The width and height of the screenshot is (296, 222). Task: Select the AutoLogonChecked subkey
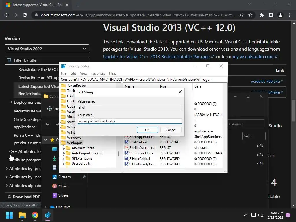tap(87, 153)
